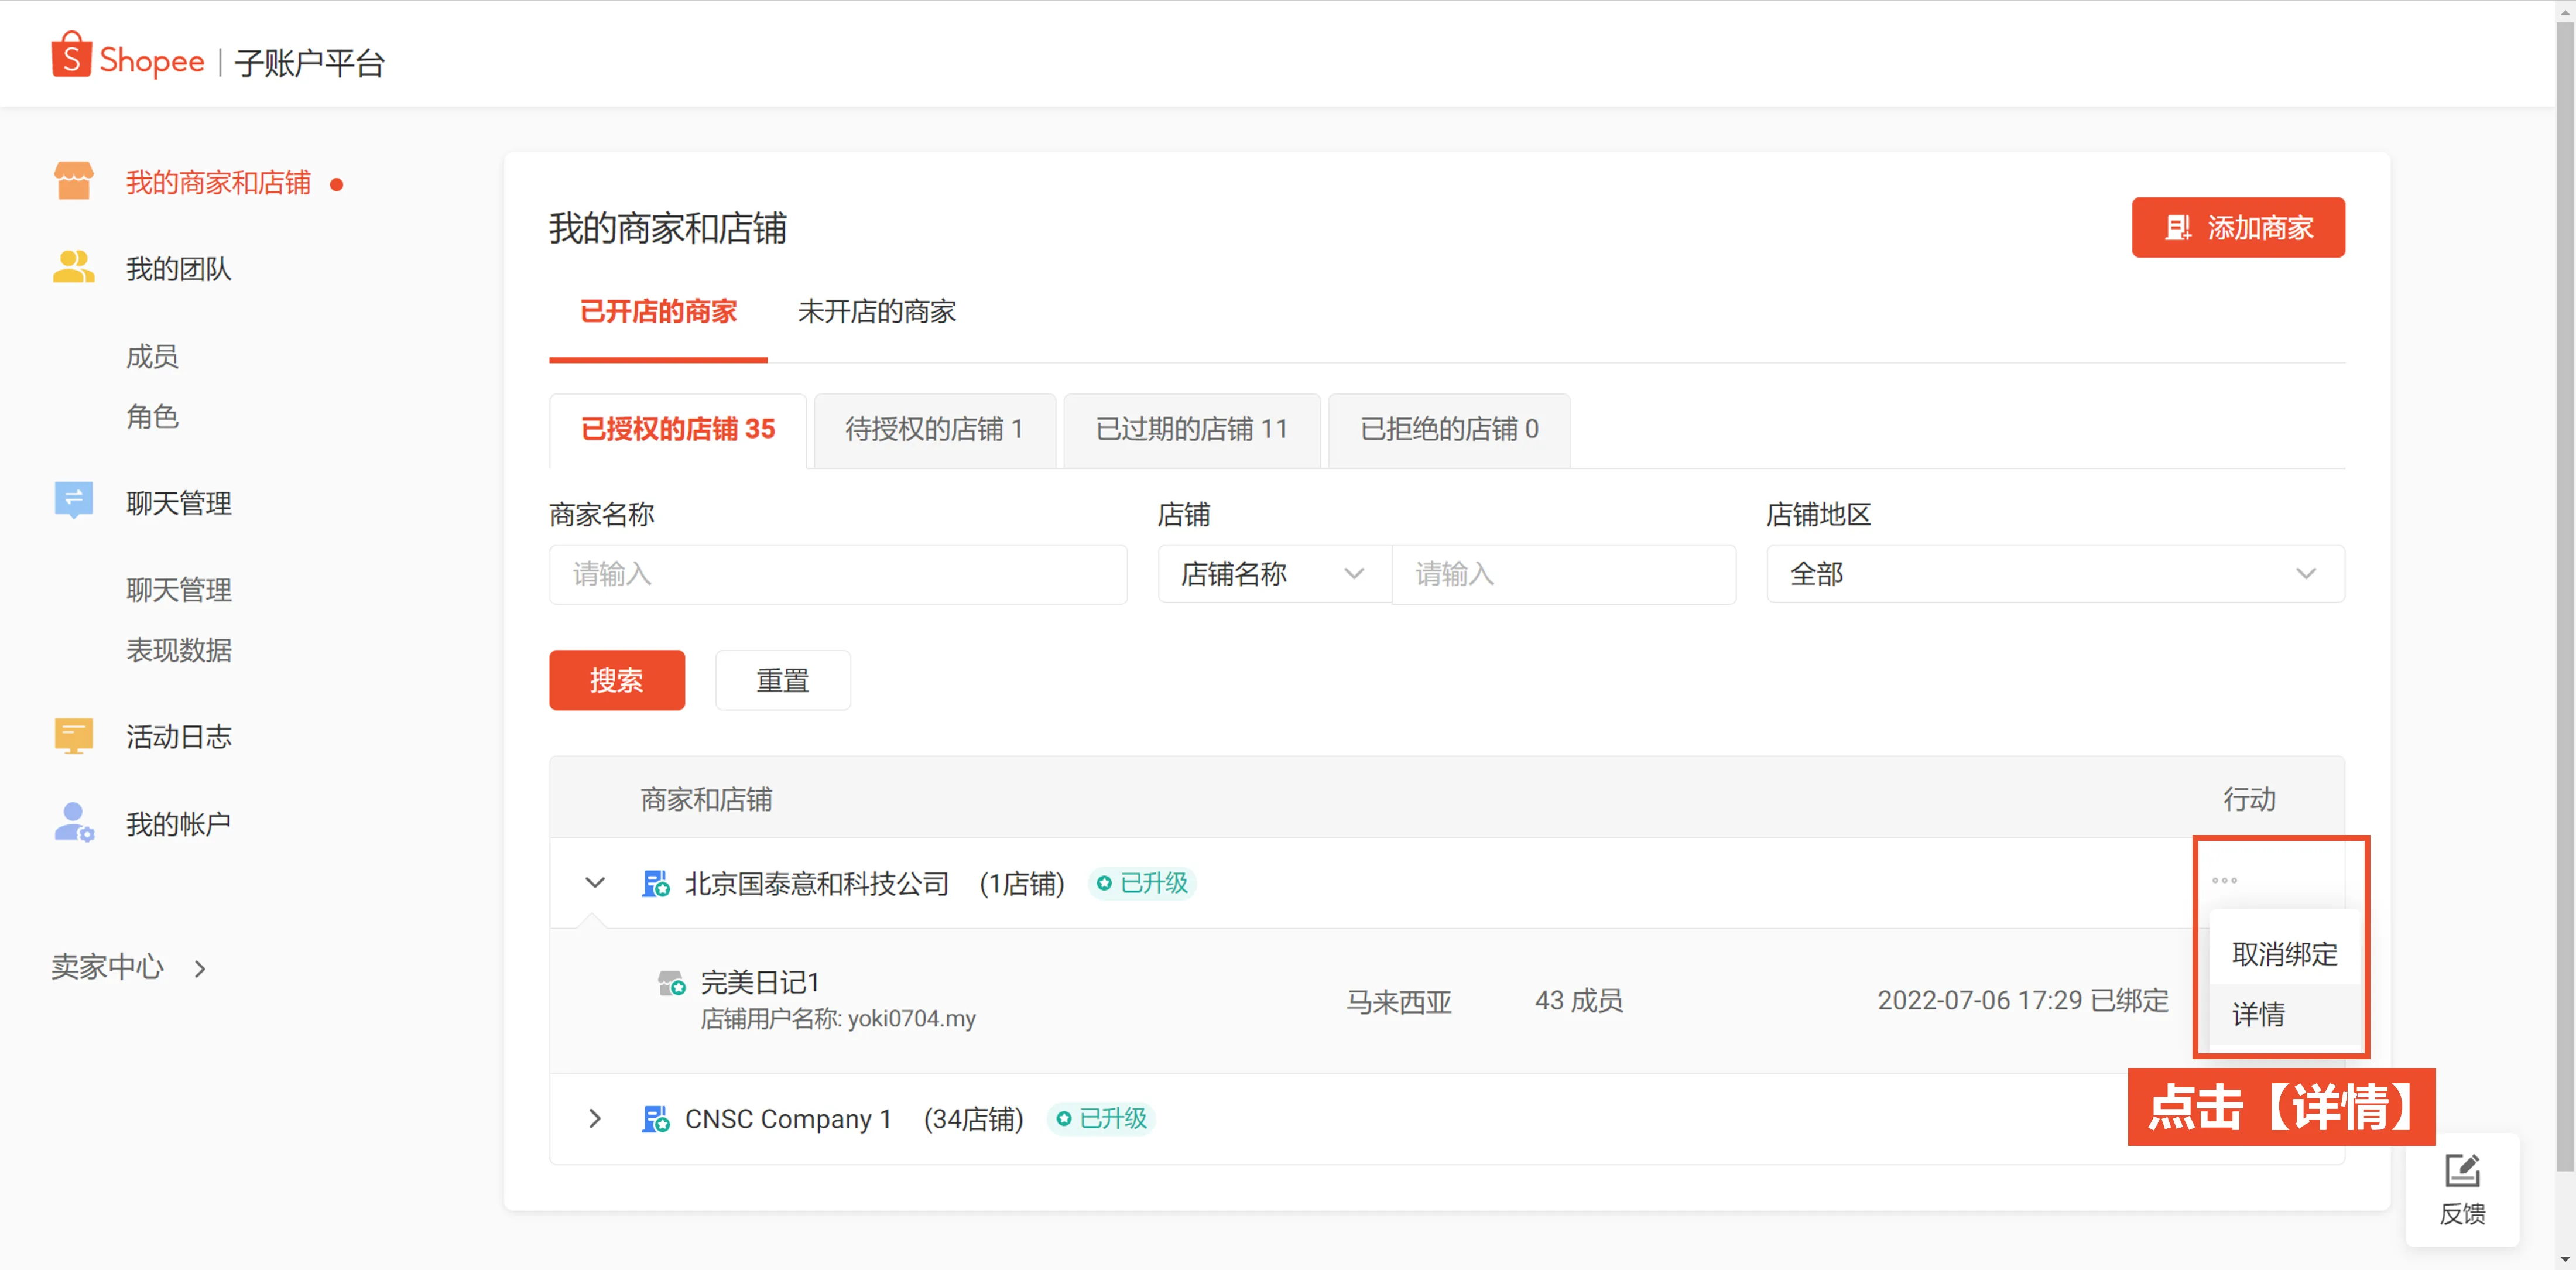
Task: Switch to the 已过期的店铺 11 tab
Action: click(1191, 429)
